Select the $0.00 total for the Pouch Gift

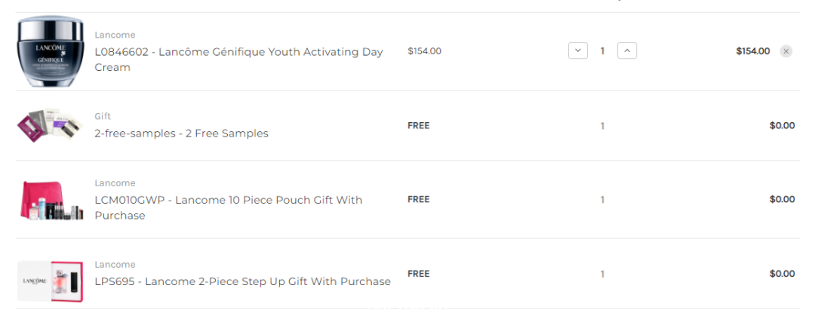[783, 199]
